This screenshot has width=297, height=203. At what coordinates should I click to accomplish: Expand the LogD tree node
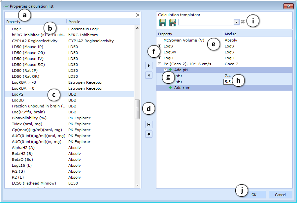tap(159, 58)
